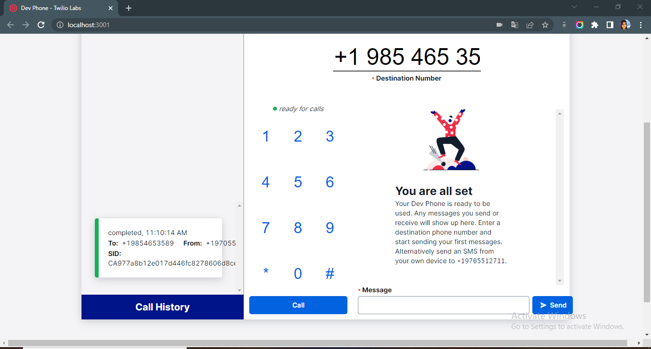This screenshot has width=651, height=349.
Task: Dial digit 4 on keypad
Action: pos(266,182)
